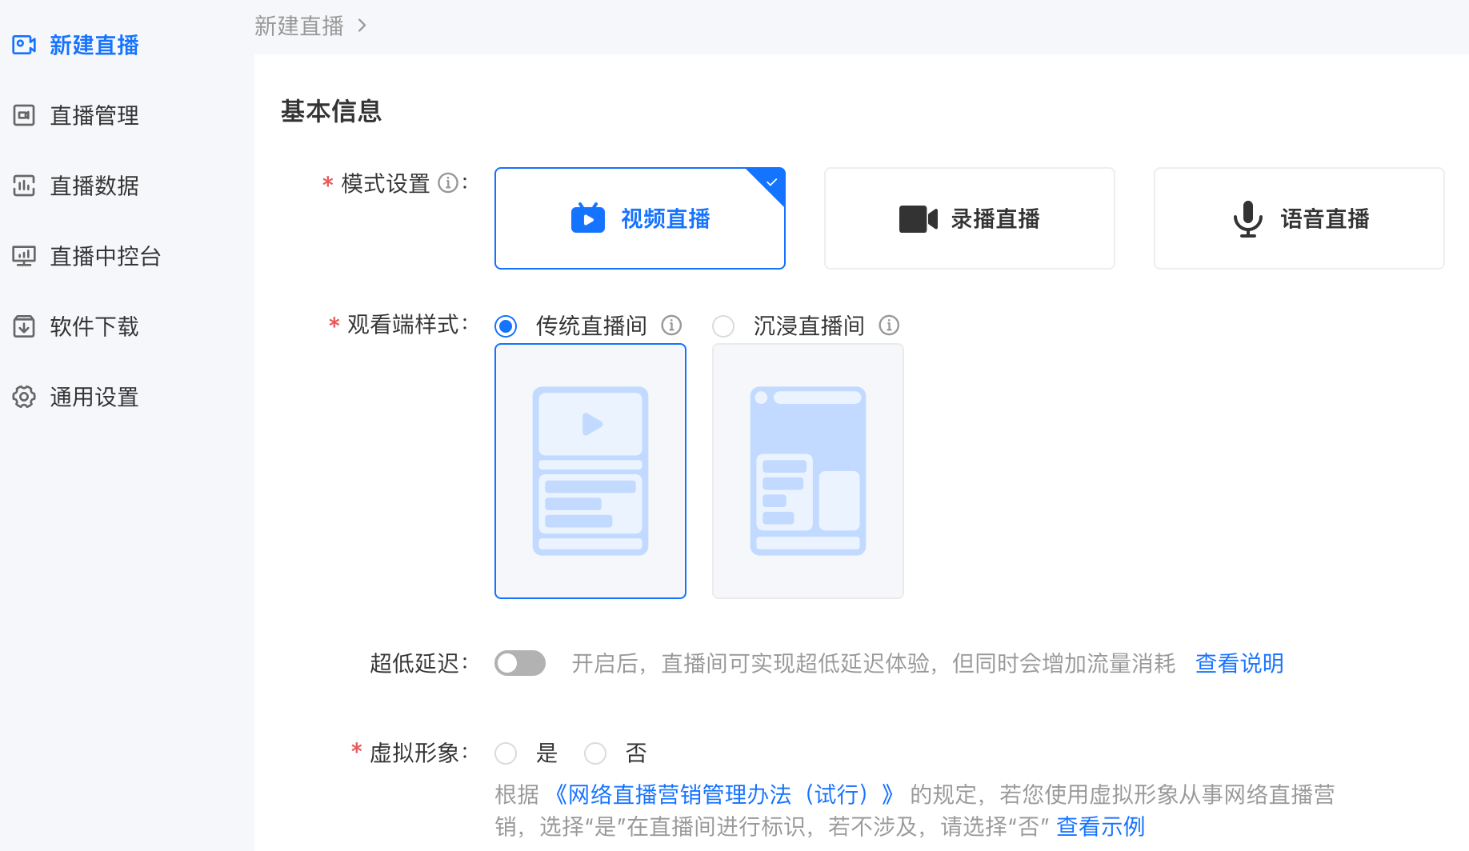Open the 查看示例 link
Viewport: 1469px width, 851px height.
coord(1101,826)
